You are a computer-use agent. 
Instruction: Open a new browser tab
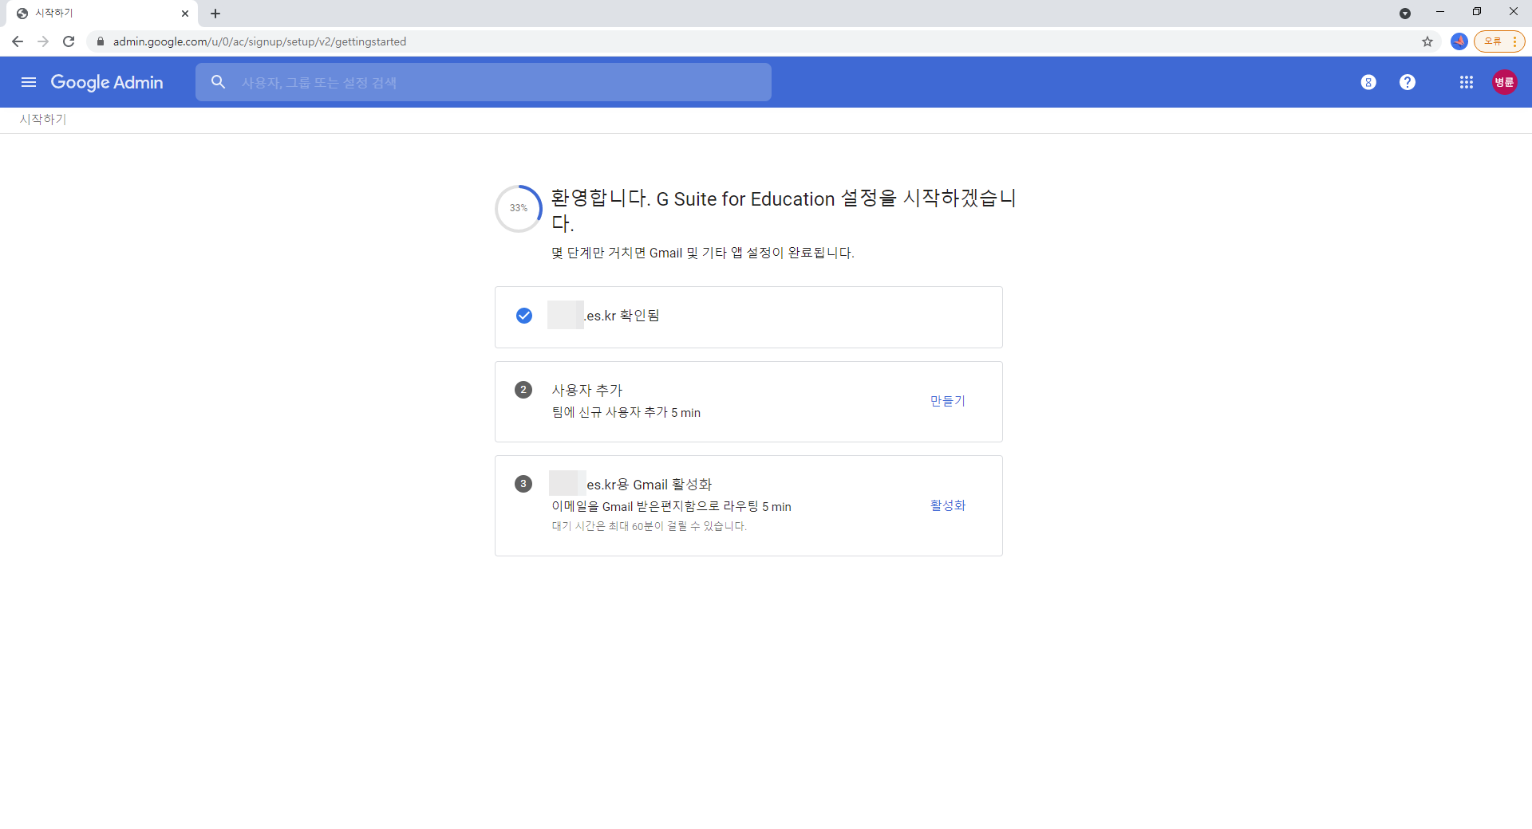point(215,14)
